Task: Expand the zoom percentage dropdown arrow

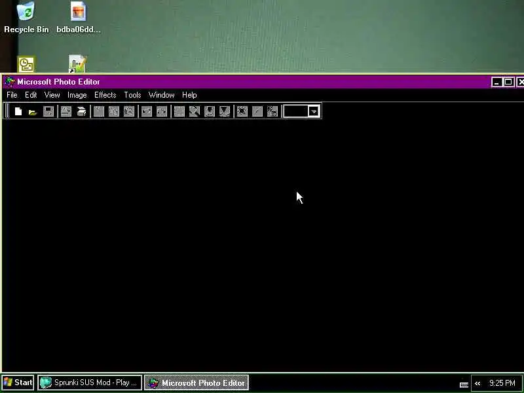Action: pyautogui.click(x=314, y=111)
